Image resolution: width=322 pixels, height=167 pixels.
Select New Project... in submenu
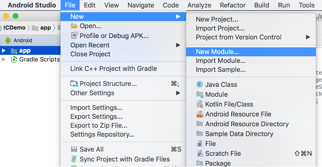(x=217, y=19)
